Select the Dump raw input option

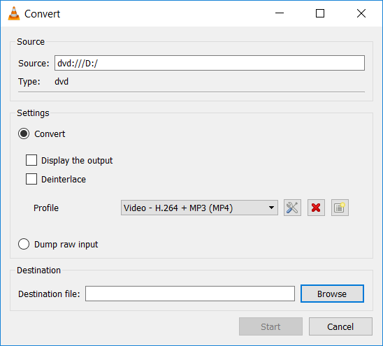[24, 244]
